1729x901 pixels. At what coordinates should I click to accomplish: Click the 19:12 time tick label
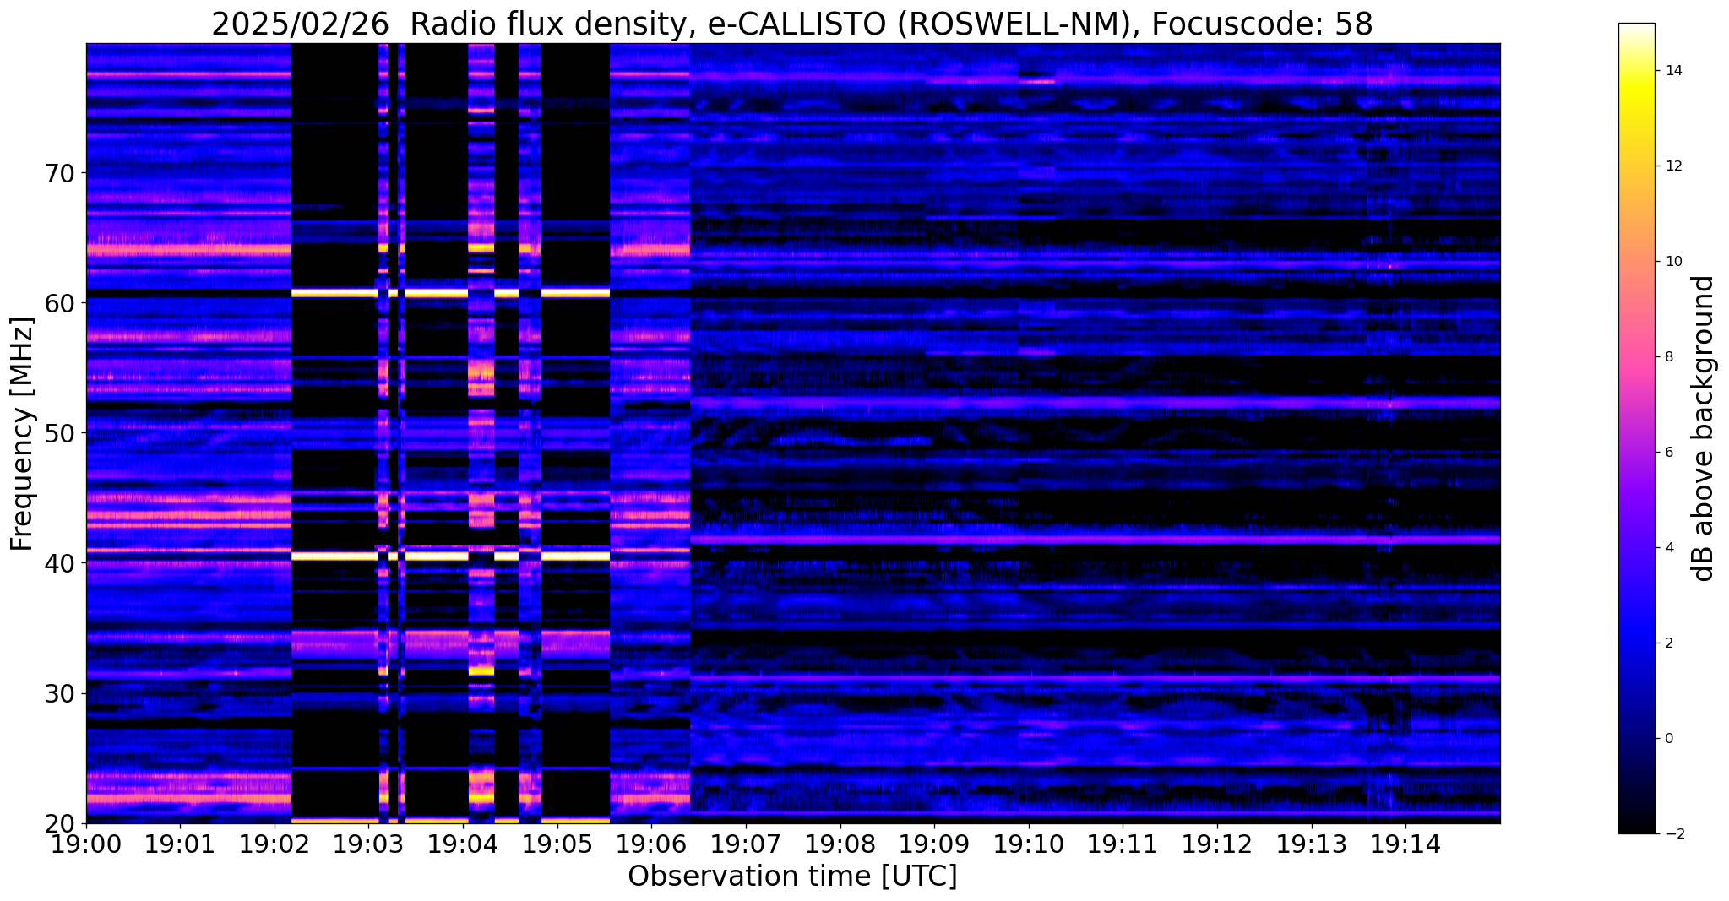1217,843
